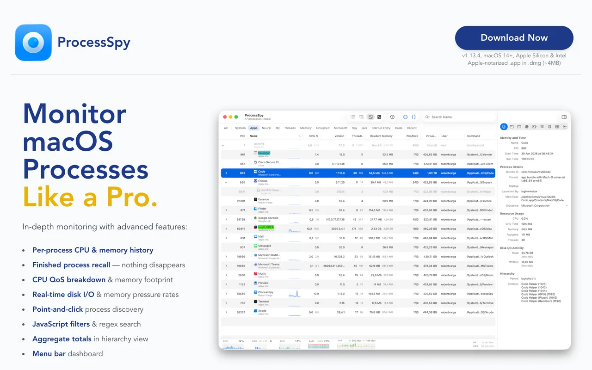Switch to the Neural filter tab
592x370 pixels.
(266, 128)
